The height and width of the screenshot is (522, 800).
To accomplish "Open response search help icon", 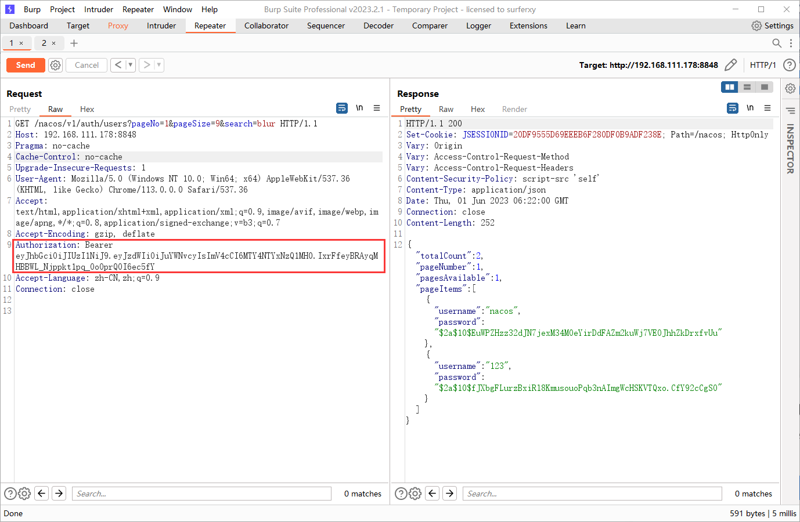I will click(401, 494).
